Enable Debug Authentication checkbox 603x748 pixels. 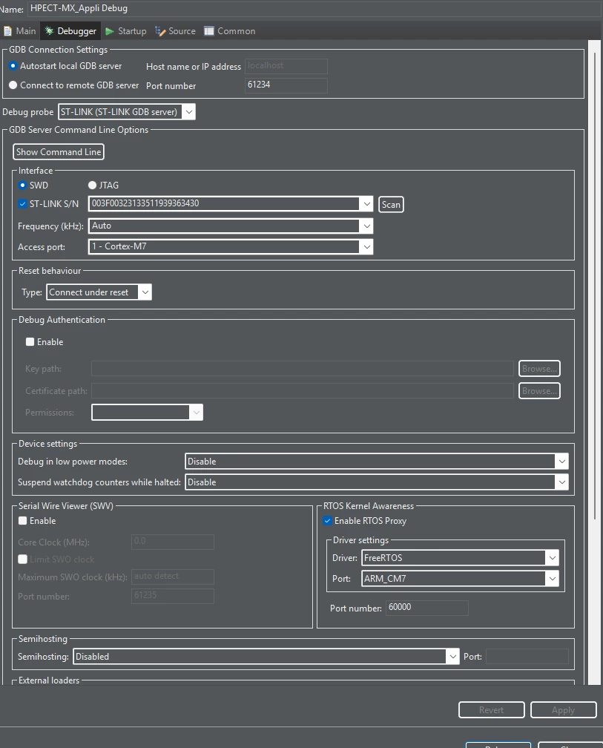(30, 342)
